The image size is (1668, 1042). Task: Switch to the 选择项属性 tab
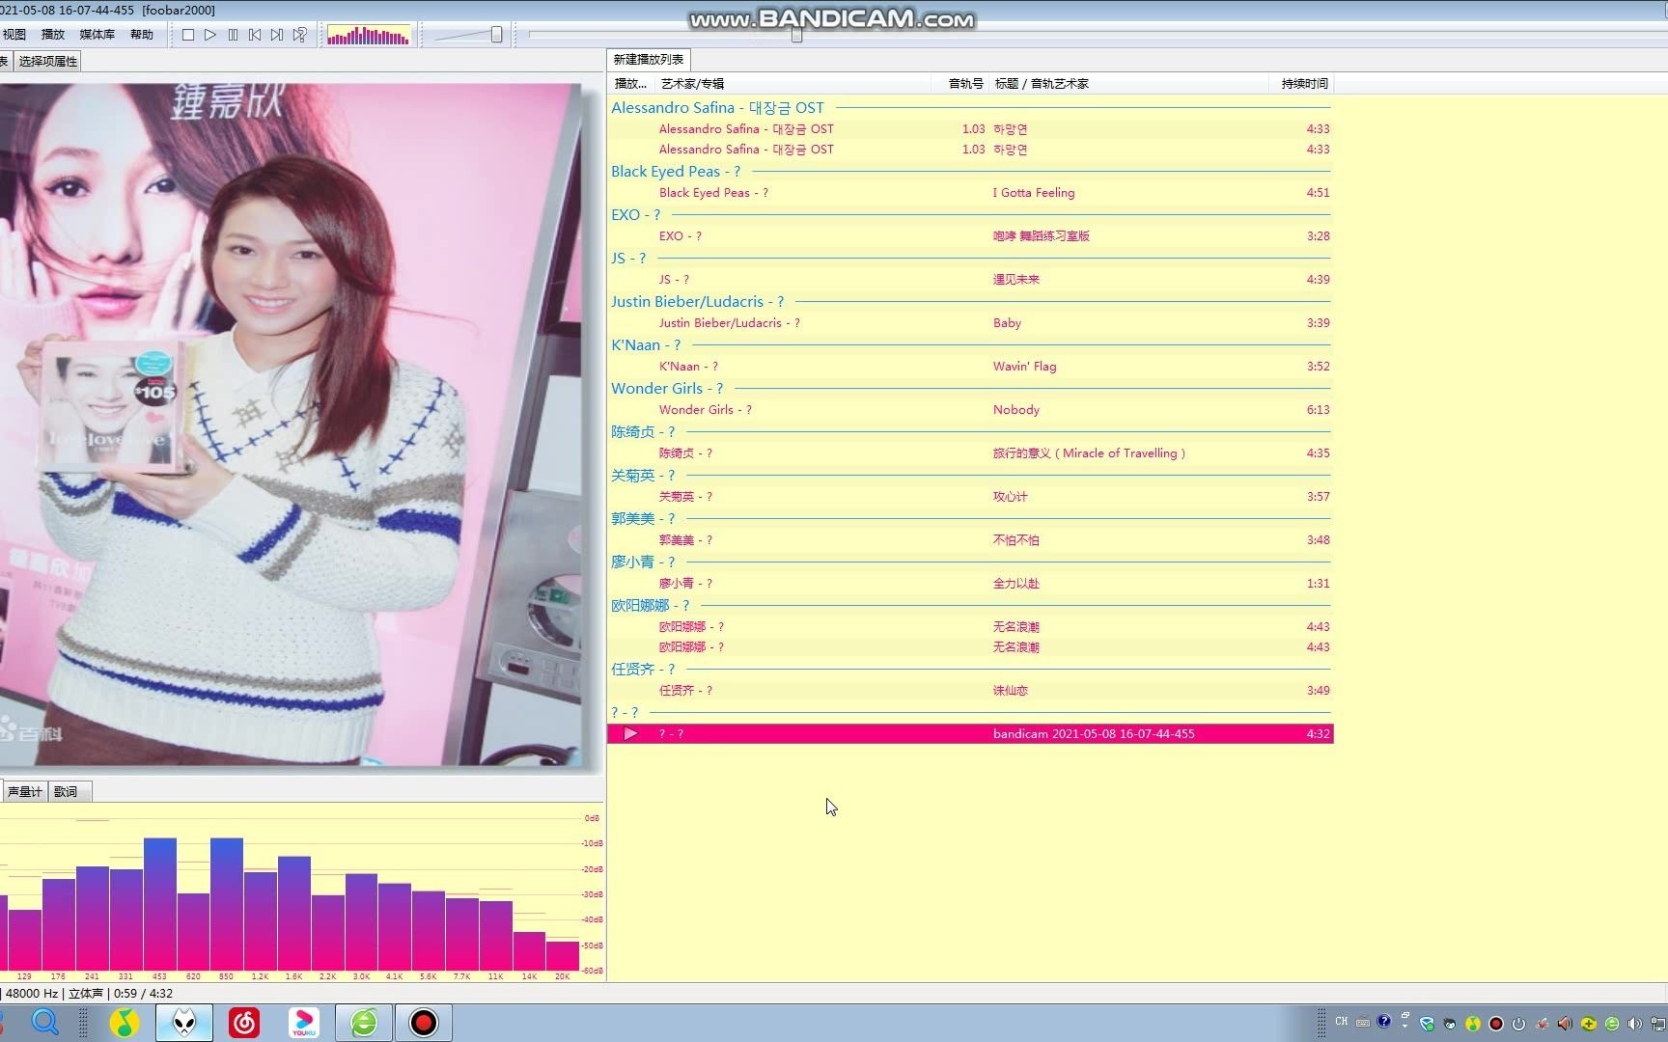[x=48, y=62]
